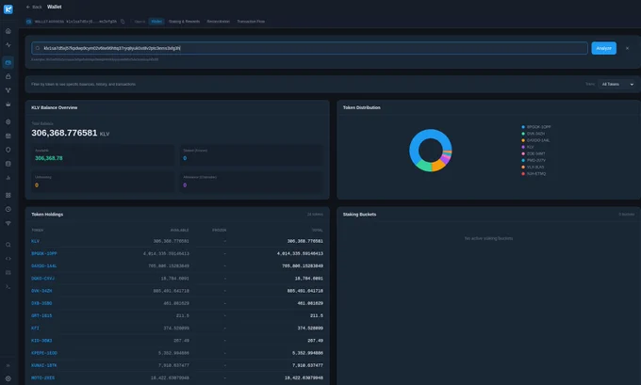Open the branching network icon in sidebar
The height and width of the screenshot is (385, 641).
[8, 90]
